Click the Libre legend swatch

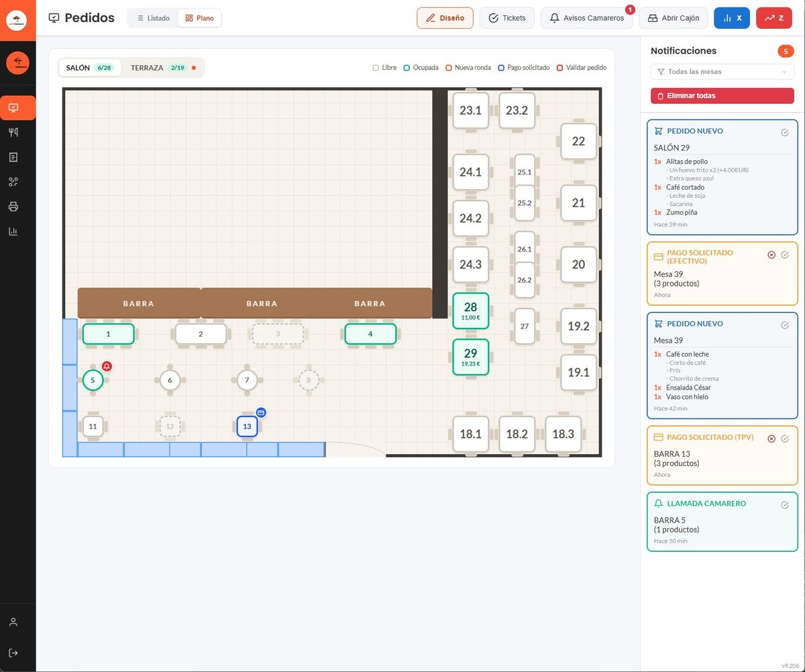[376, 68]
